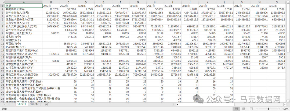Select column B header
The height and width of the screenshot is (111, 290).
pyautogui.click(x=51, y=2)
